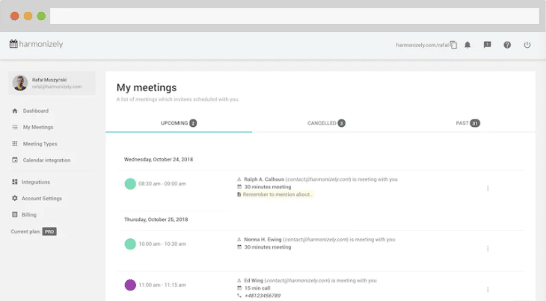Open Meeting Types in the sidebar
The image size is (546, 301).
[40, 143]
